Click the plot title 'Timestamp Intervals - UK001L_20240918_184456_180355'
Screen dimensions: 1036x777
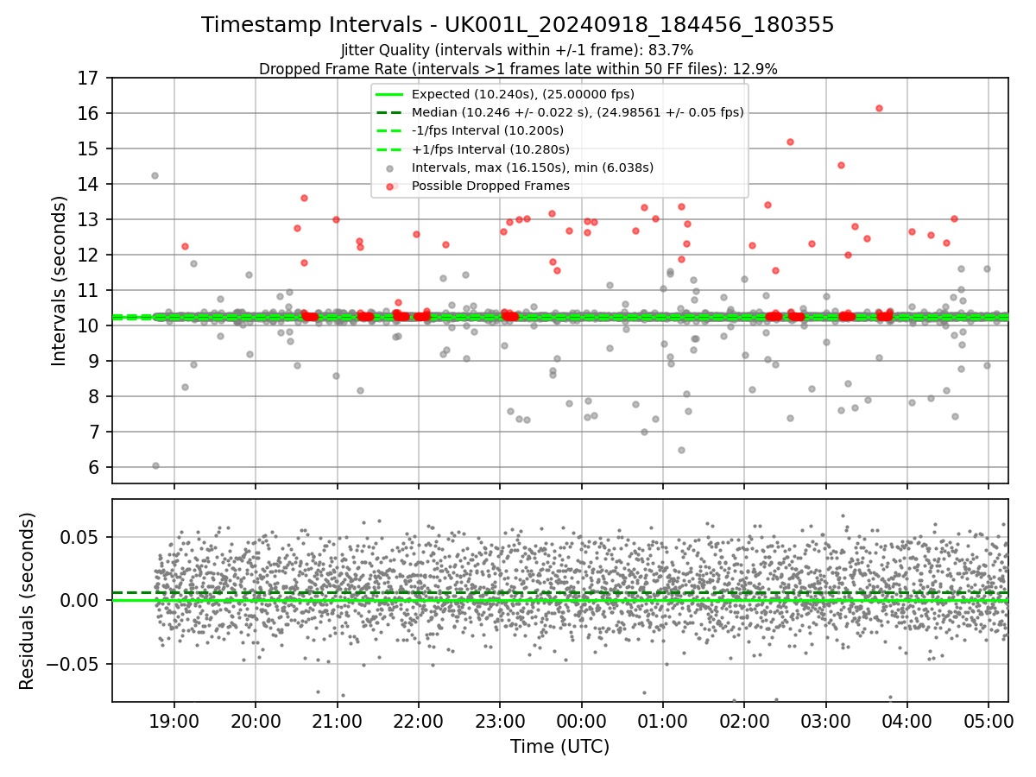click(518, 25)
